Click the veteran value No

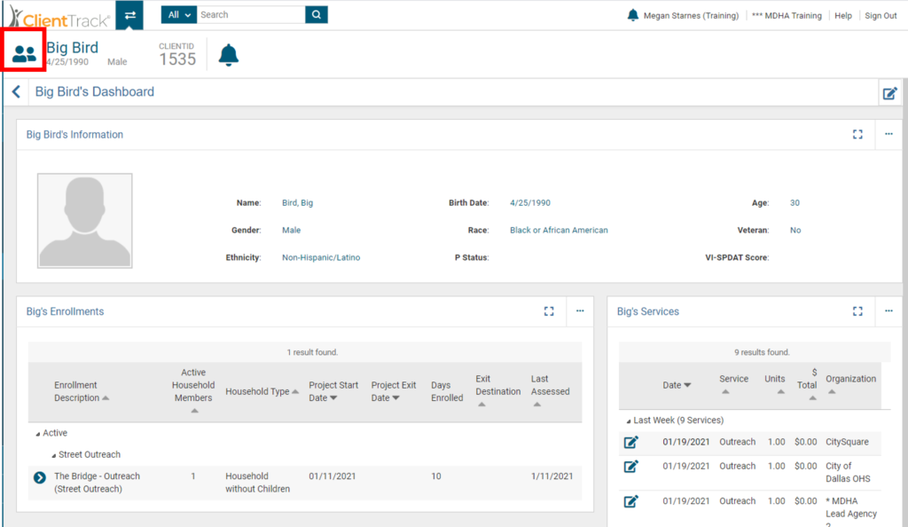[795, 230]
